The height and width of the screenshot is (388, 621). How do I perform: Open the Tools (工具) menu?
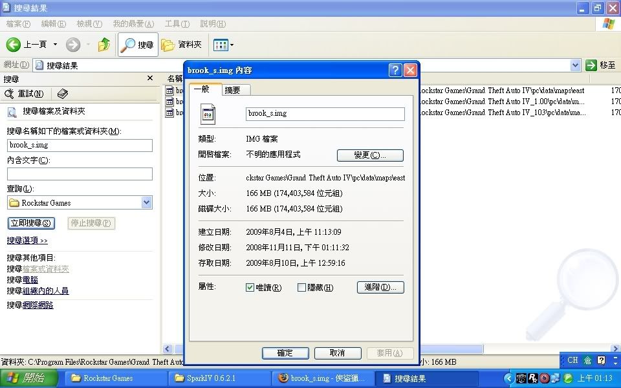(177, 24)
